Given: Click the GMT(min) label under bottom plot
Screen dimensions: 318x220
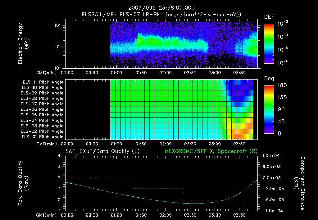Looking at the screenshot, I should pos(47,215).
